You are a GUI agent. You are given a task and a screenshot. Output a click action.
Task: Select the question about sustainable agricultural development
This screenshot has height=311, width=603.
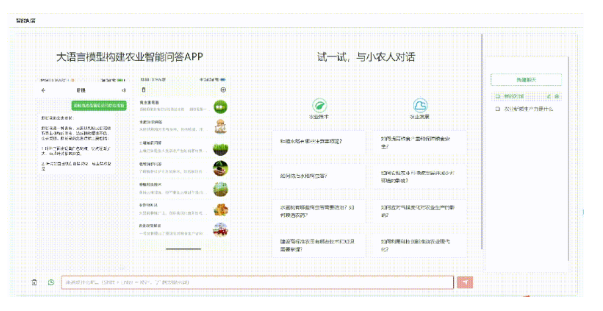(419, 176)
